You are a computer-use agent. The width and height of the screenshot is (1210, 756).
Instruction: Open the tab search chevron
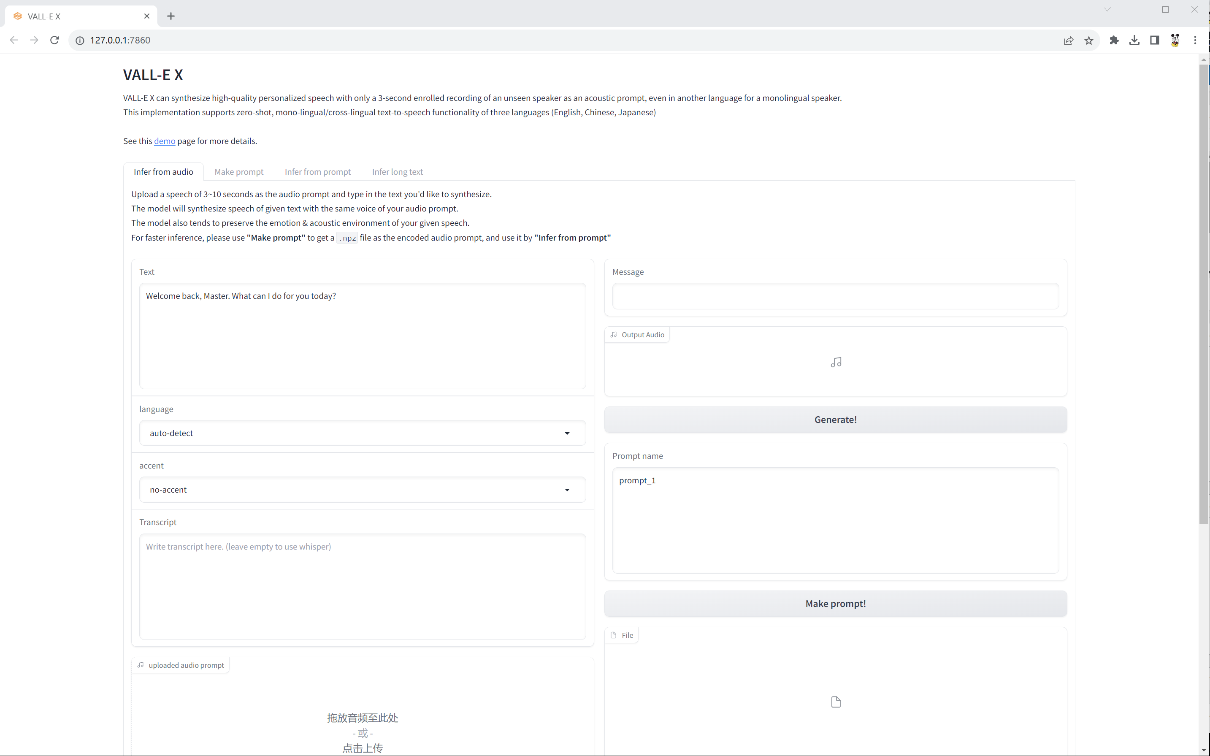1107,10
